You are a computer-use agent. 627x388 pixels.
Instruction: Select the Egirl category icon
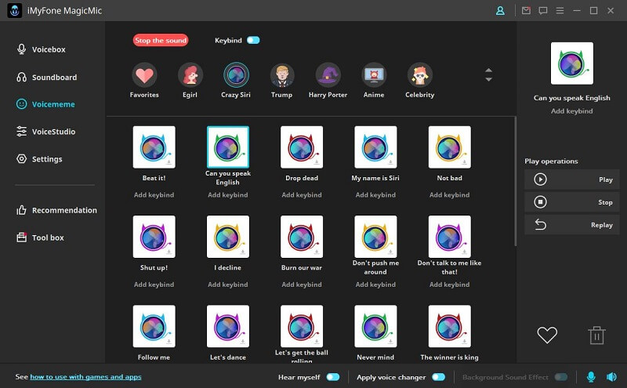190,74
